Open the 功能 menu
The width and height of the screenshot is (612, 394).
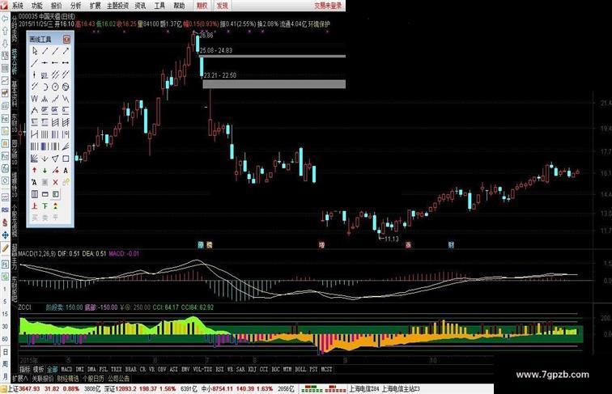[x=37, y=6]
